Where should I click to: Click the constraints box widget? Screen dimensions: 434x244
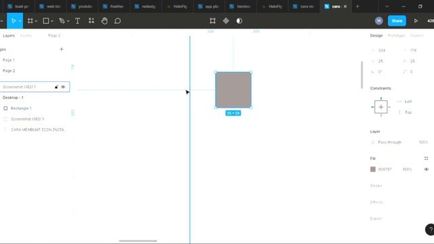(x=381, y=107)
